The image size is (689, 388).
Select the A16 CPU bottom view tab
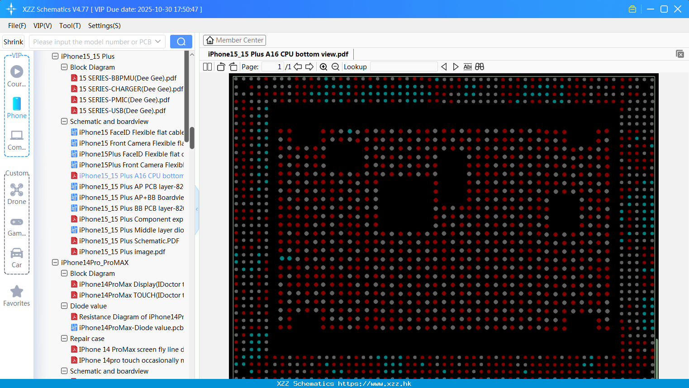coord(278,54)
